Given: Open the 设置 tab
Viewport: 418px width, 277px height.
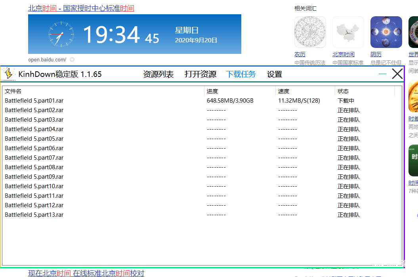Looking at the screenshot, I should pyautogui.click(x=275, y=74).
